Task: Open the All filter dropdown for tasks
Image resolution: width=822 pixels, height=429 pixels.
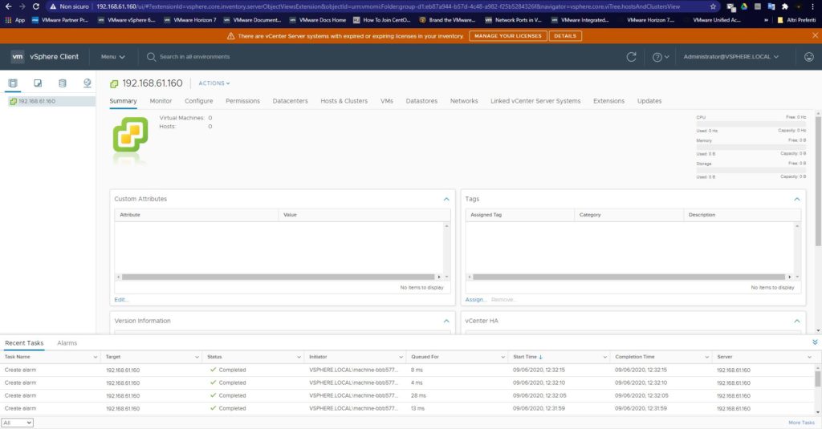Action: pos(18,423)
